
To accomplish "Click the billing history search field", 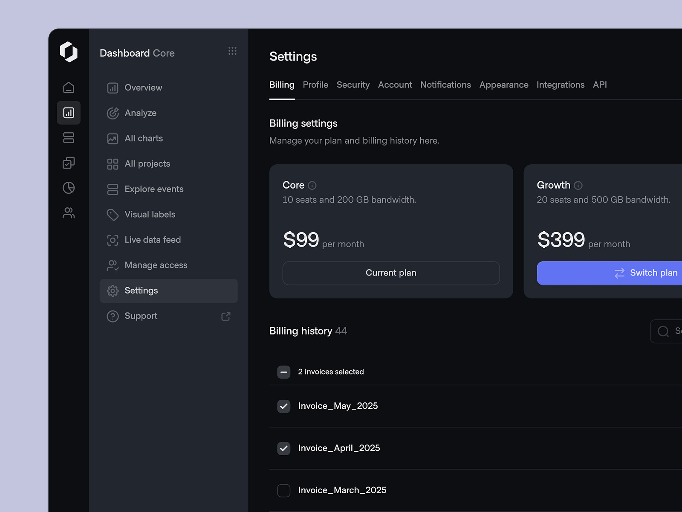I will [669, 331].
